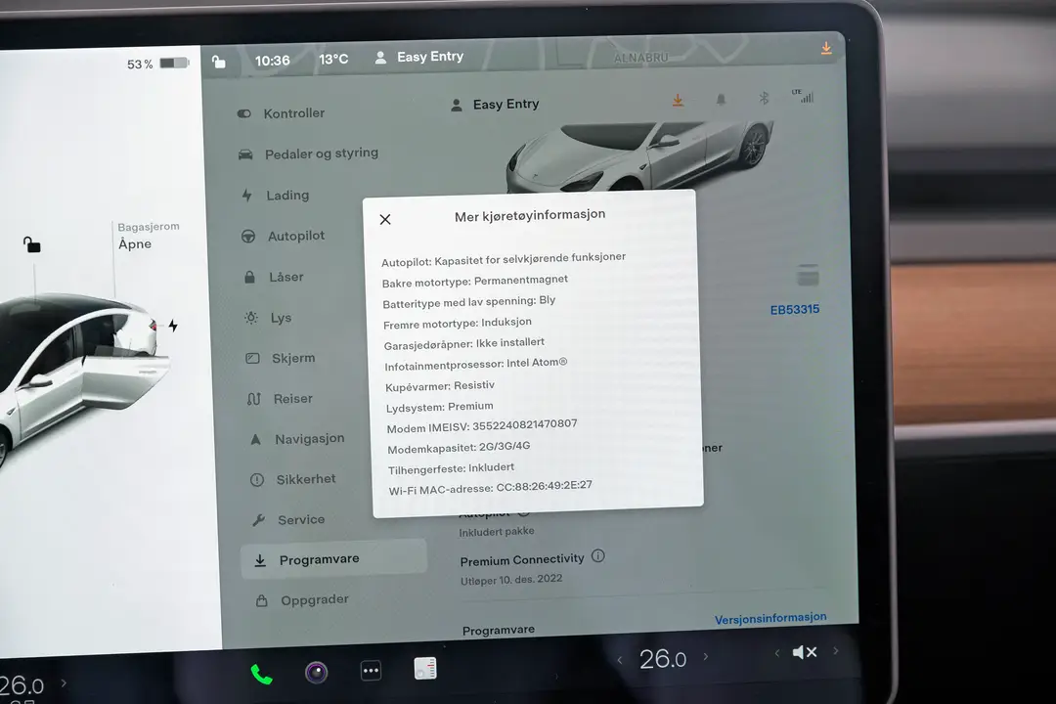The height and width of the screenshot is (704, 1056).
Task: Decrease passenger temperature with left chevron
Action: (x=620, y=660)
